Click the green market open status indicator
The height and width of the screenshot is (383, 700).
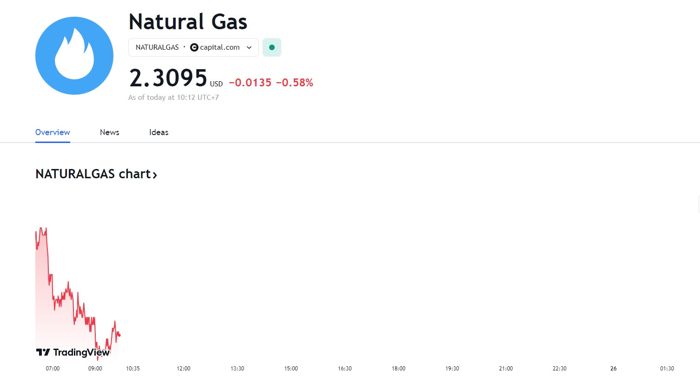(x=272, y=47)
